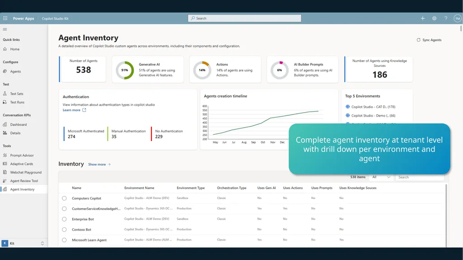Select the Computers Copilot row radio
This screenshot has height=260, width=463.
click(64, 198)
